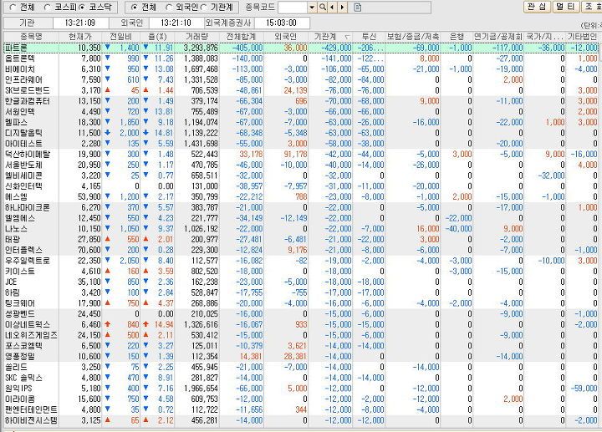Open the 종목코드 dropdown arrow
The image size is (602, 432).
(312, 7)
